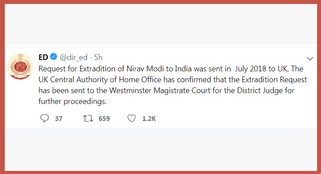Like the tweet with the heart icon
The width and height of the screenshot is (321, 174).
[x=132, y=118]
